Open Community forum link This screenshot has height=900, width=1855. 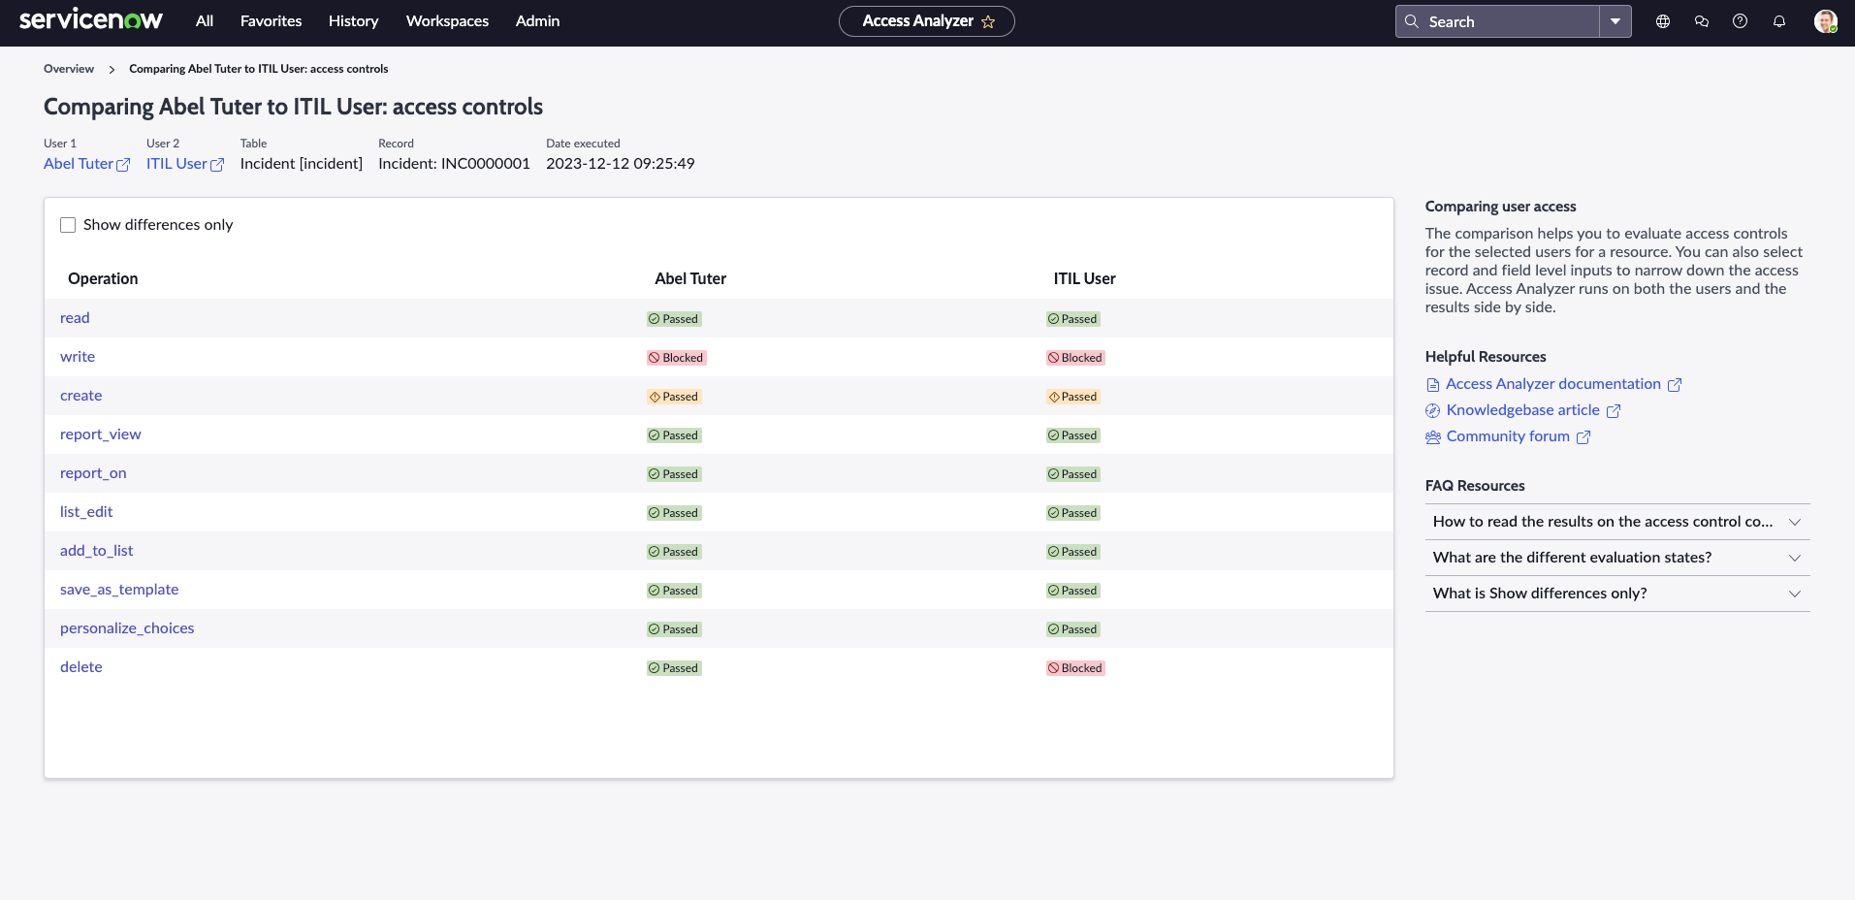[x=1508, y=436]
